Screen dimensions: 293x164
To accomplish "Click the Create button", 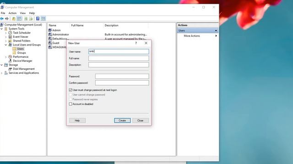I will click(122, 120).
